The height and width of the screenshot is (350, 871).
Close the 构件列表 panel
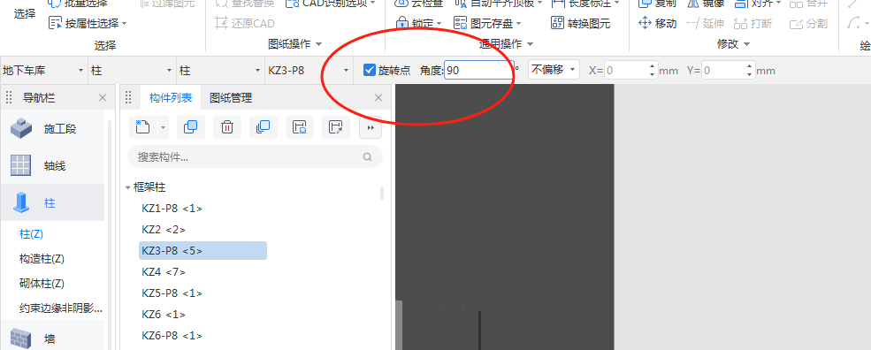[378, 98]
